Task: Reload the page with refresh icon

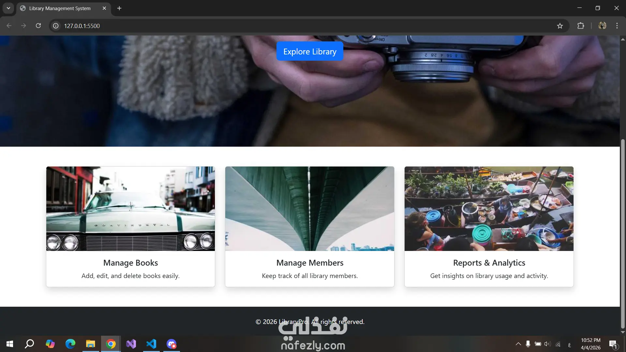Action: [x=38, y=26]
